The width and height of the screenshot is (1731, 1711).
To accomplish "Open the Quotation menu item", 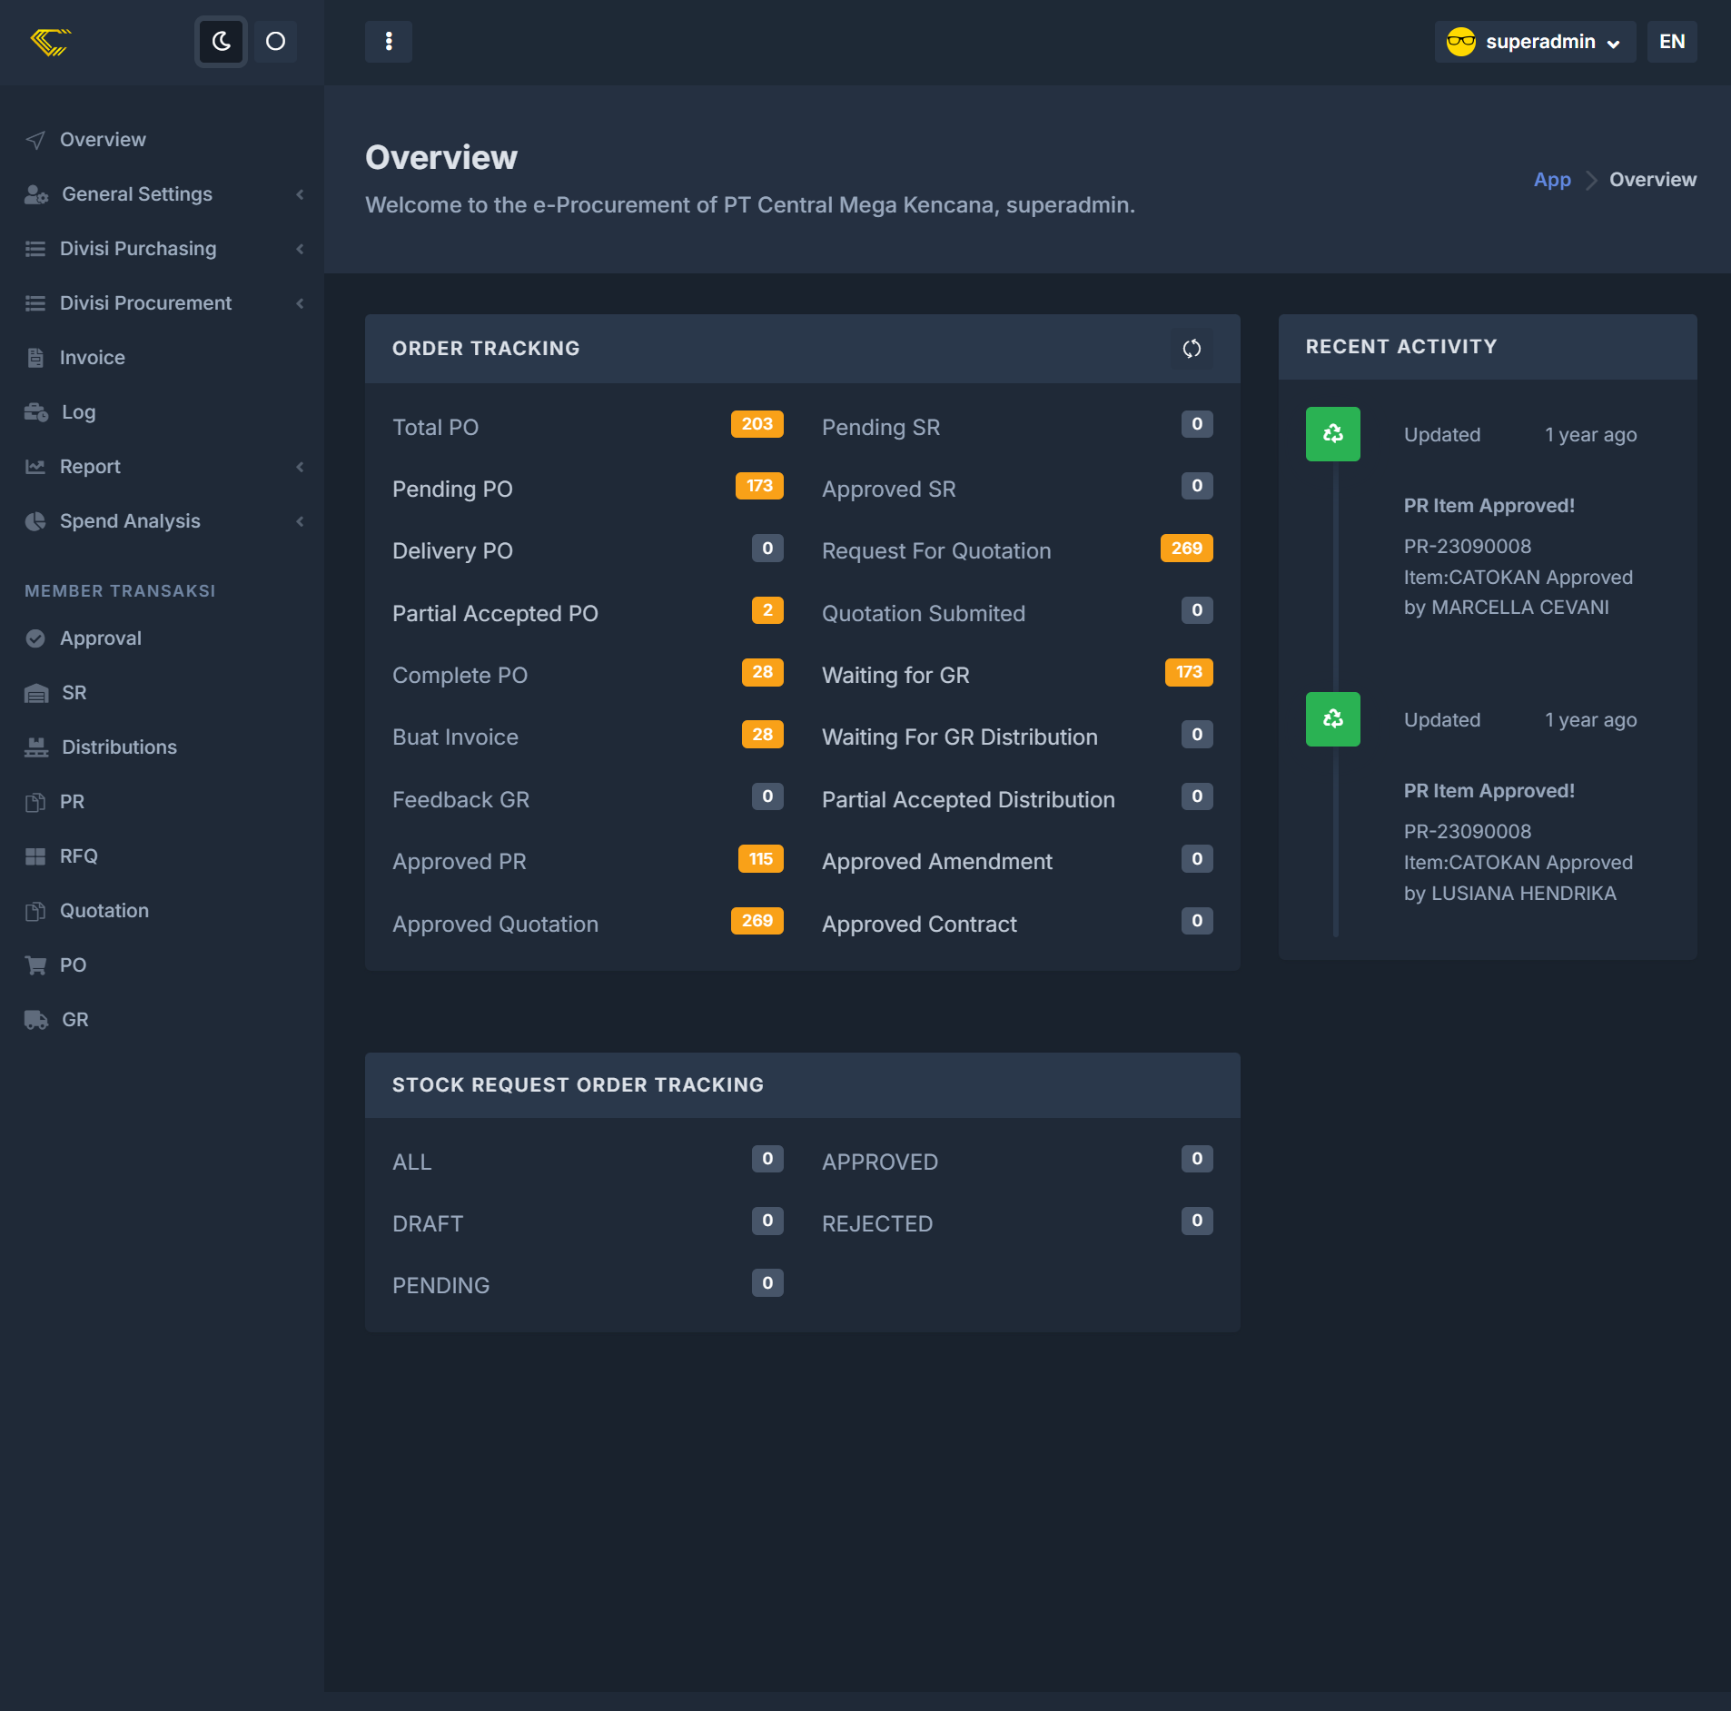I will (104, 911).
